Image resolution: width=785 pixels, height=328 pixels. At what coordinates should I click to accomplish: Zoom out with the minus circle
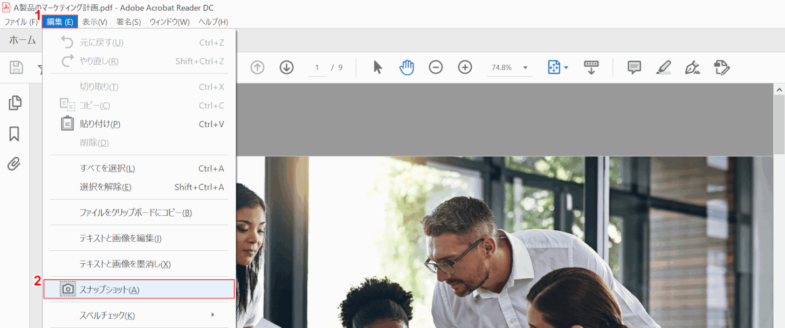(x=436, y=67)
